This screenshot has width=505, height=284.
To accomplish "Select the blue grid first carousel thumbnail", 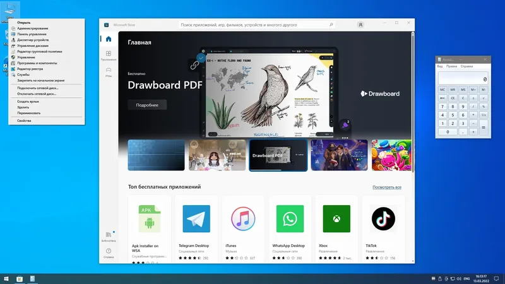I will [x=156, y=155].
